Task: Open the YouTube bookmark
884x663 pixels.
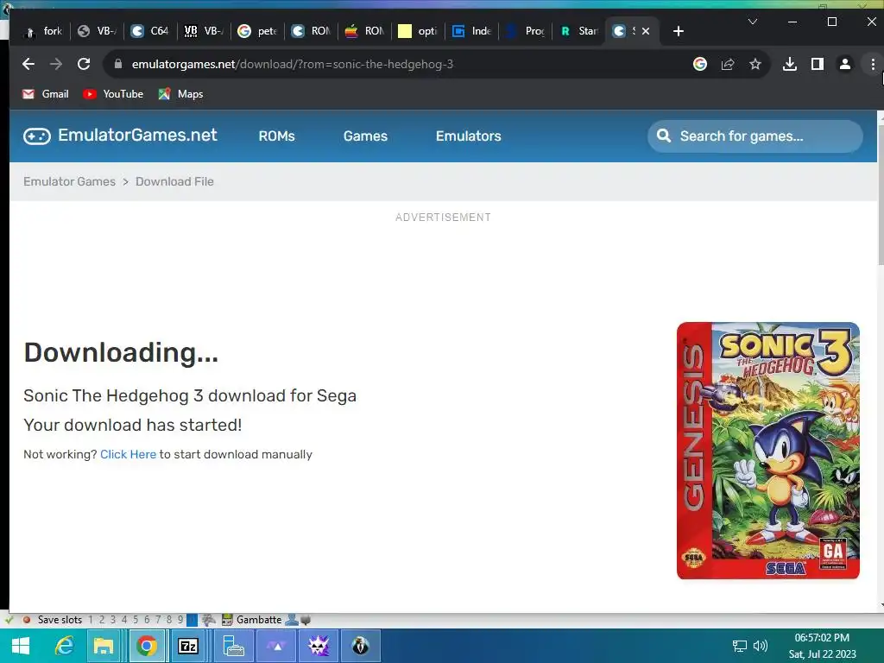Action: pos(113,94)
